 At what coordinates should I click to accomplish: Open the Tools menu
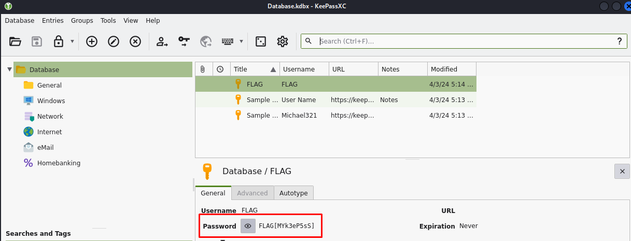(108, 21)
